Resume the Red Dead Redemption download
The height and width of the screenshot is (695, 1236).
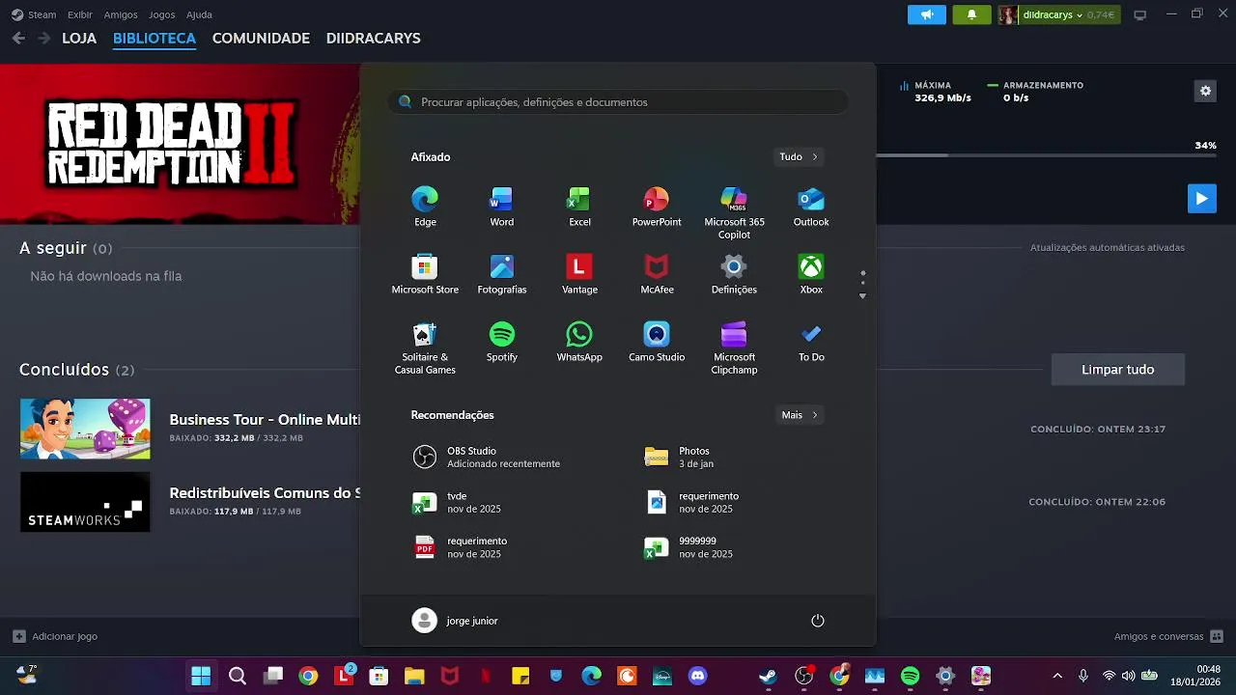tap(1201, 199)
